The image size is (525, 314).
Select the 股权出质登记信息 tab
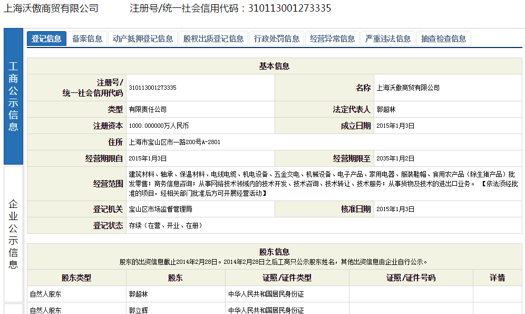(213, 39)
